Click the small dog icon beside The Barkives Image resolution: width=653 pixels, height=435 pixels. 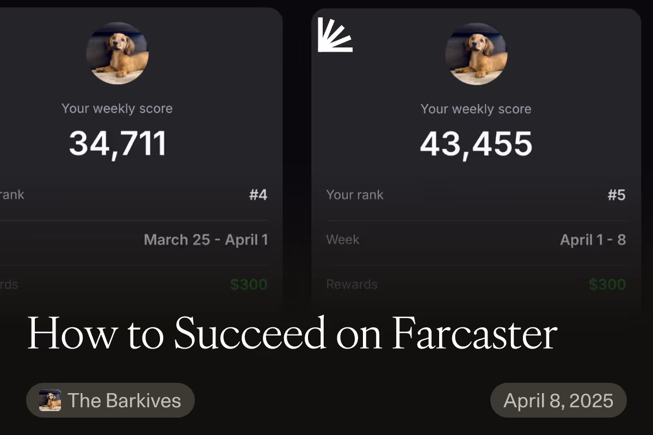coord(50,400)
